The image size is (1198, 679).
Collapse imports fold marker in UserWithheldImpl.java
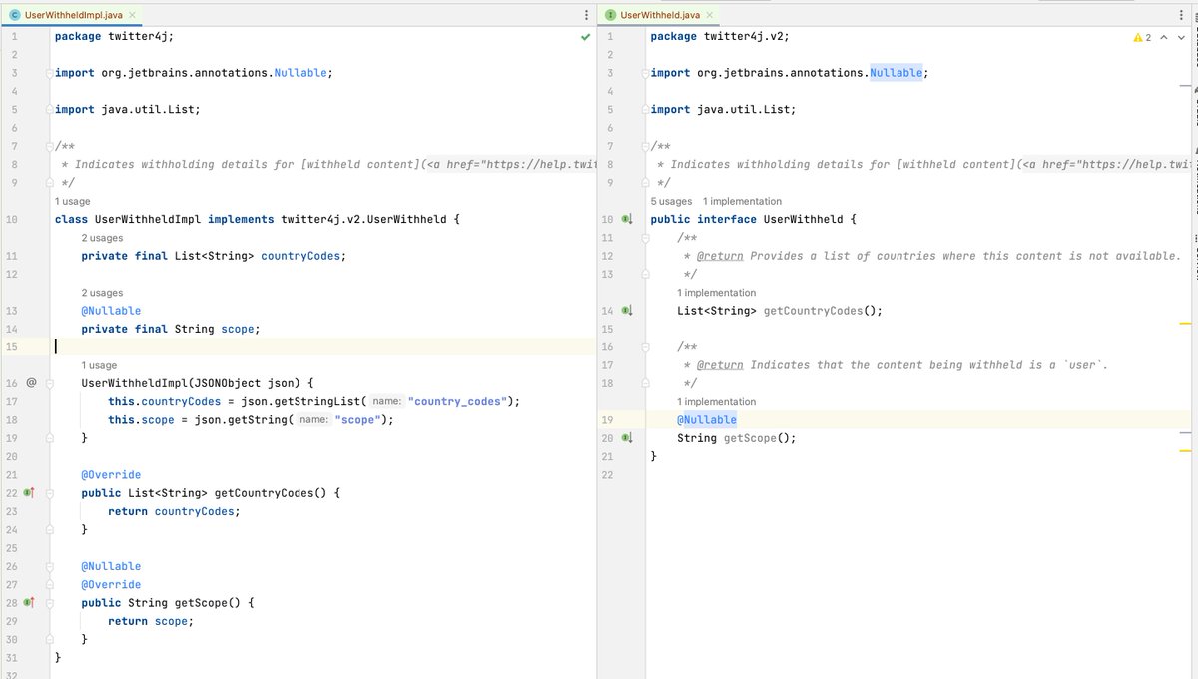(x=48, y=73)
